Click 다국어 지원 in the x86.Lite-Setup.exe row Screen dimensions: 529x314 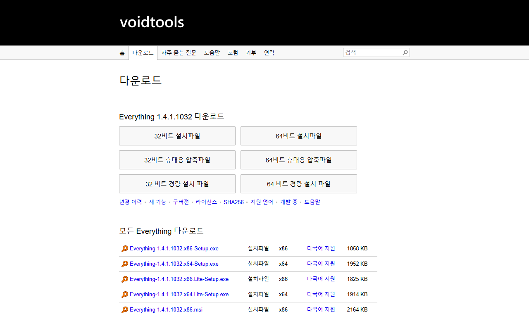tap(321, 279)
